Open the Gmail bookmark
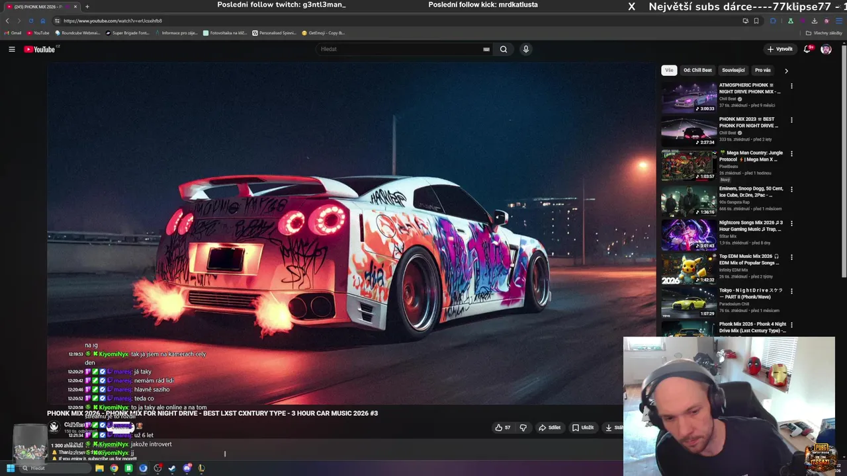 pyautogui.click(x=13, y=32)
